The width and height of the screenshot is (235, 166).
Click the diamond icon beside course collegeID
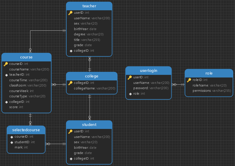pos(6,102)
